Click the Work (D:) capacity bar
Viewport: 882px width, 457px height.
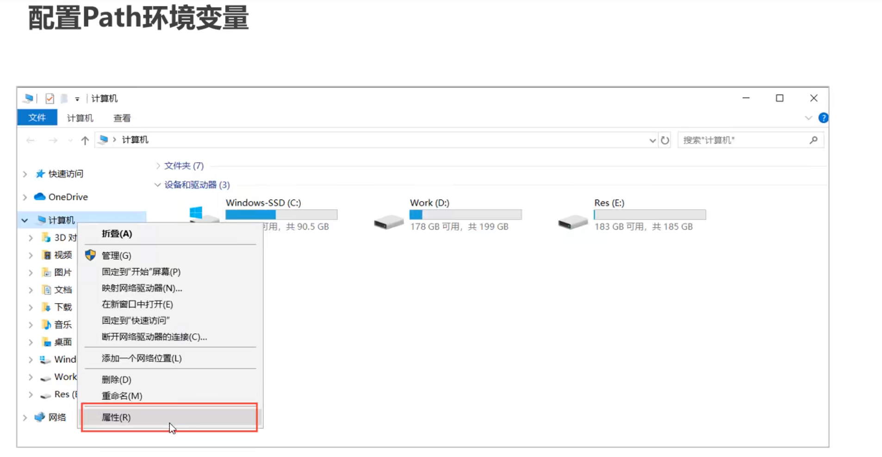click(x=466, y=214)
